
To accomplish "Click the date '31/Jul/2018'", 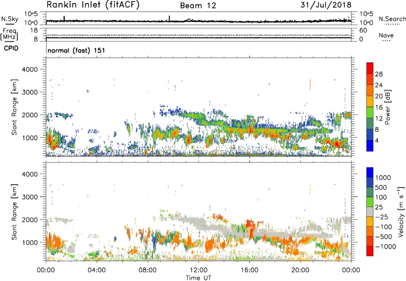I will 326,5.
